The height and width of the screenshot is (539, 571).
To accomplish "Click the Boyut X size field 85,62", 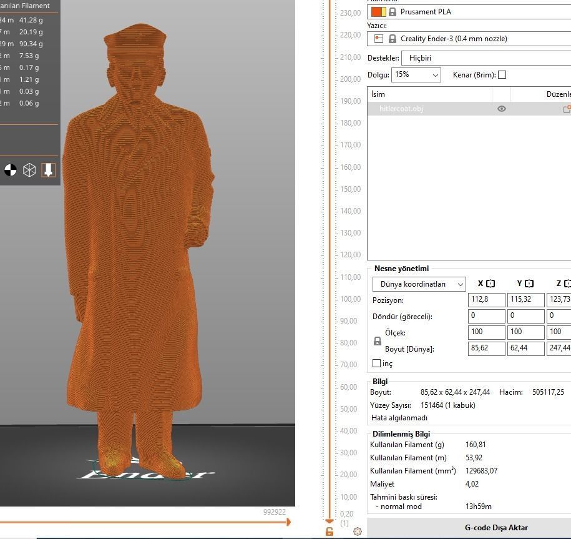I will (x=487, y=349).
